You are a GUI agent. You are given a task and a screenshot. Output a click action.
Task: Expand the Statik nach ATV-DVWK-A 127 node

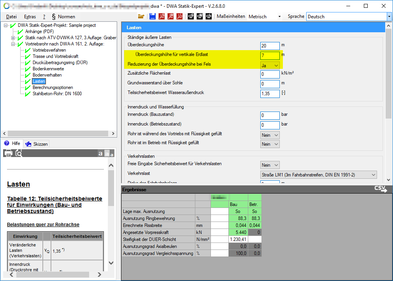(13, 38)
